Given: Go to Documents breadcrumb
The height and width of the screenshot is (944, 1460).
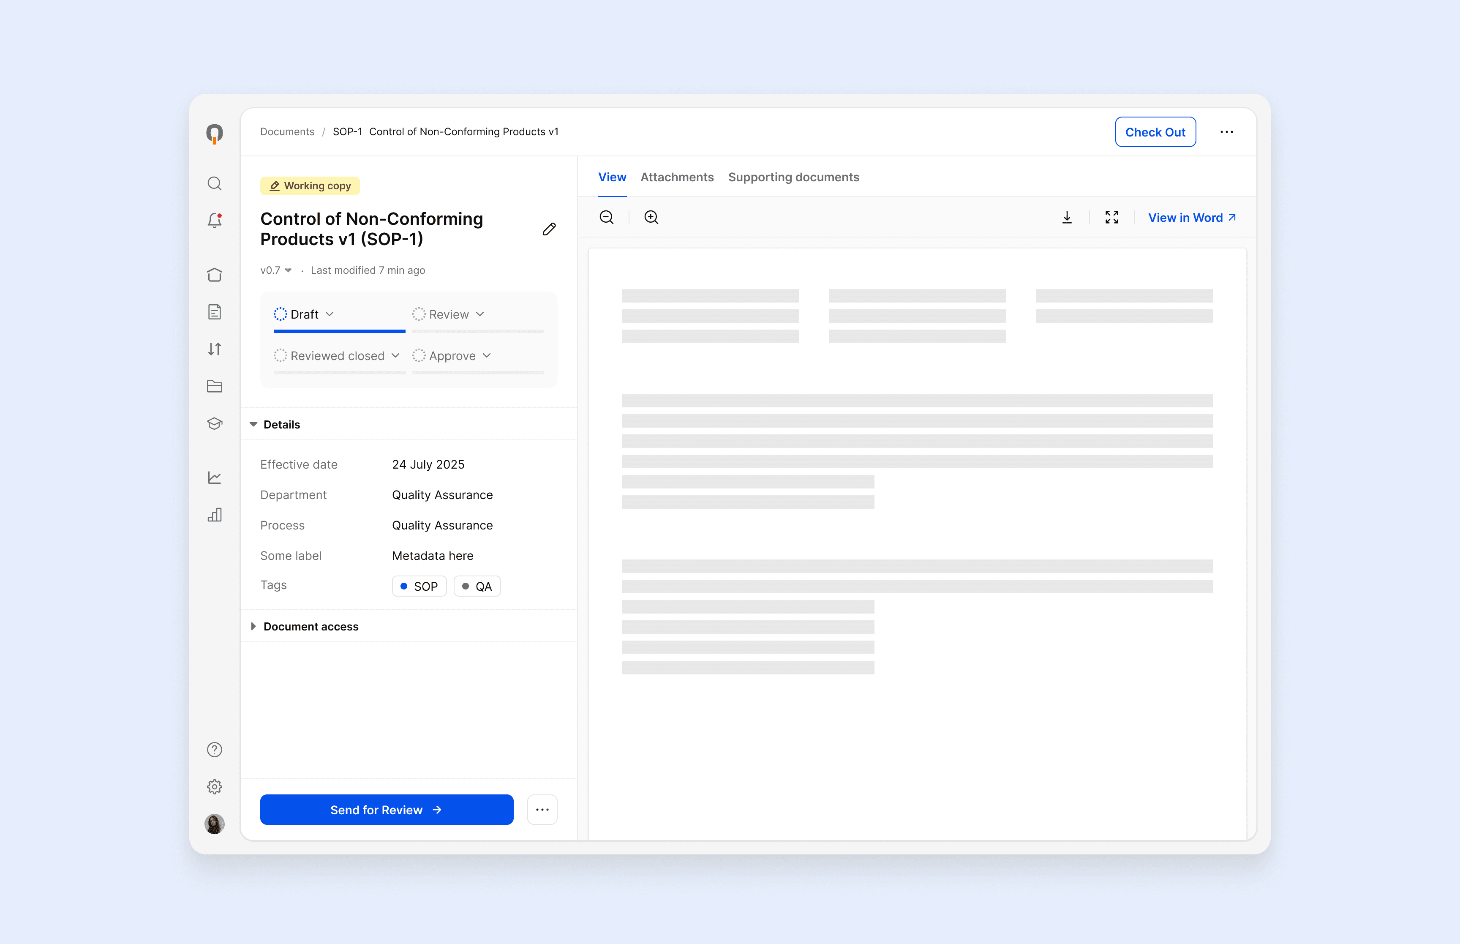Looking at the screenshot, I should 287,132.
